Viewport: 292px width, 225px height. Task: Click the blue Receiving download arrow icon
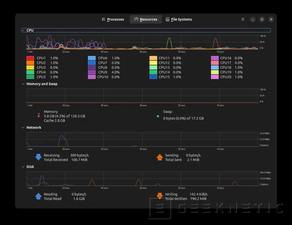coord(38,157)
